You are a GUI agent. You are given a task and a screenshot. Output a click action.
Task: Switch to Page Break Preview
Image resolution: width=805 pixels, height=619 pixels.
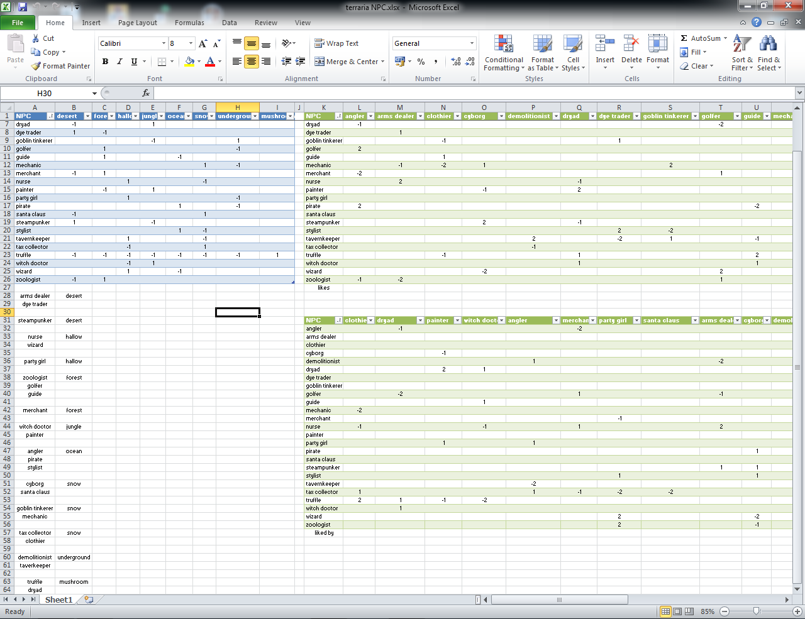(689, 611)
